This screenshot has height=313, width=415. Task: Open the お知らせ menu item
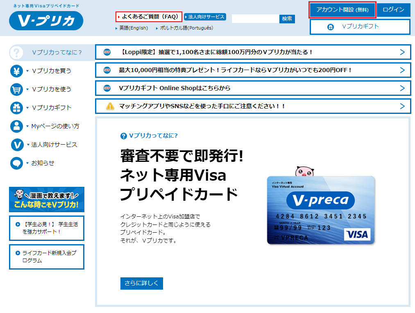[43, 163]
